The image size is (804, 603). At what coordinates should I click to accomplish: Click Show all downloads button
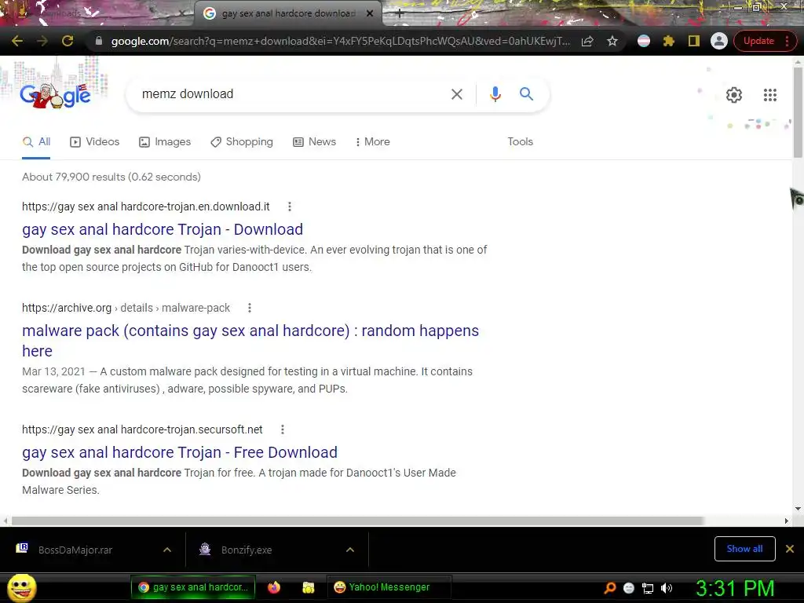click(744, 549)
